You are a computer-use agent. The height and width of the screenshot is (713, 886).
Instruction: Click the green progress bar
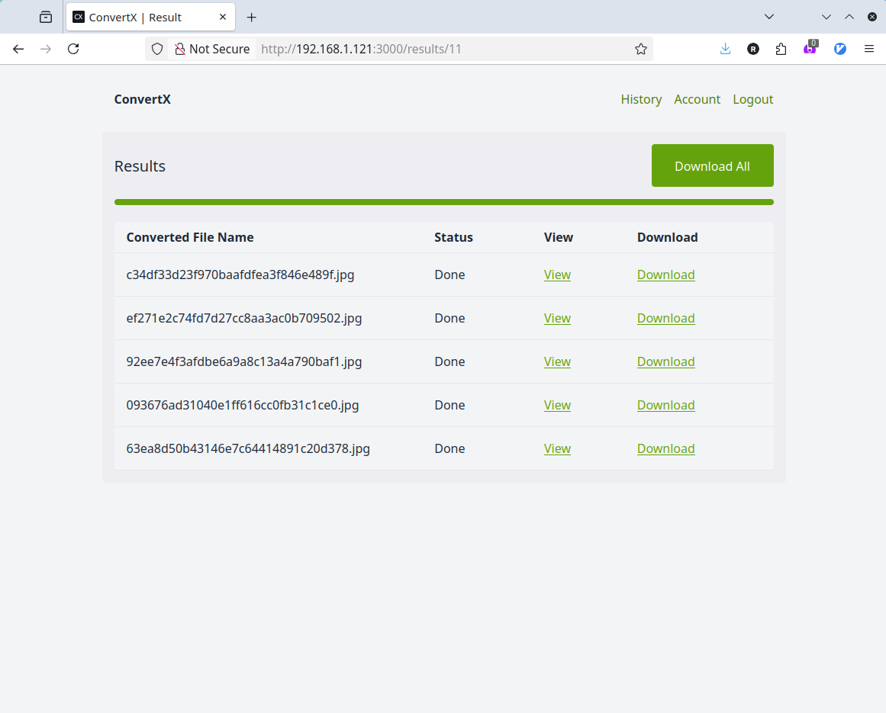pyautogui.click(x=444, y=201)
